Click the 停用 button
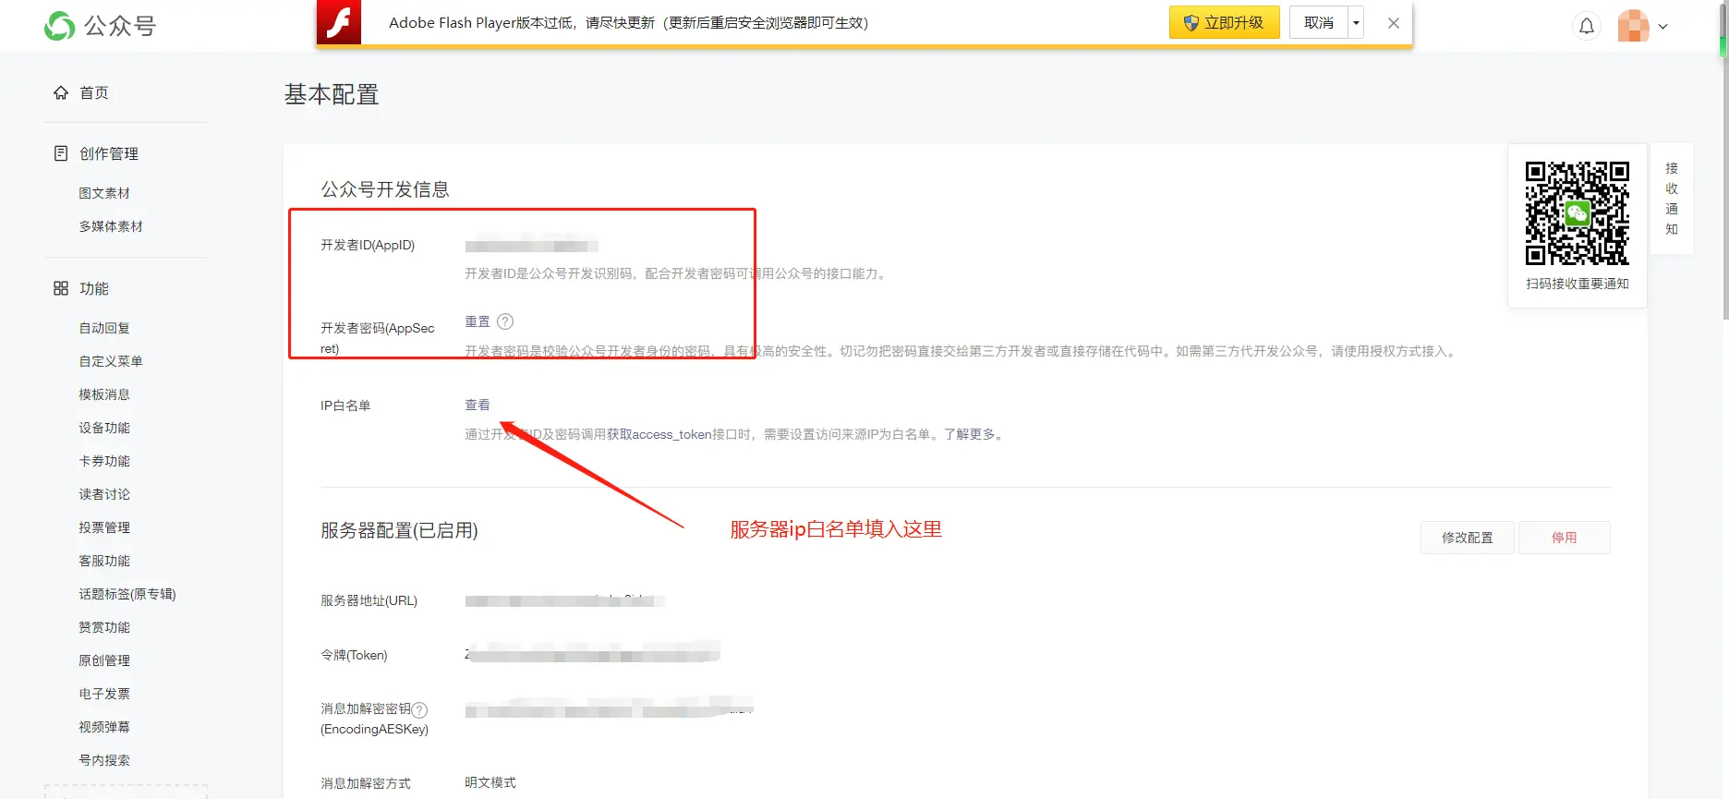The height and width of the screenshot is (799, 1729). pyautogui.click(x=1564, y=538)
